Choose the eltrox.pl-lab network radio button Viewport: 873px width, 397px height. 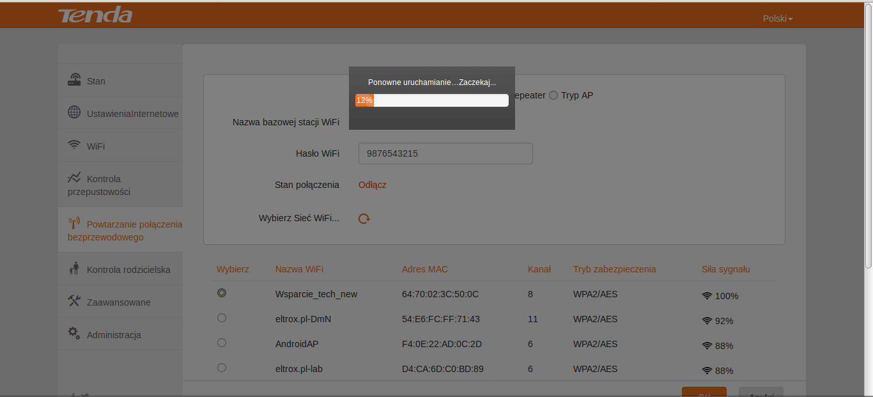pyautogui.click(x=222, y=368)
